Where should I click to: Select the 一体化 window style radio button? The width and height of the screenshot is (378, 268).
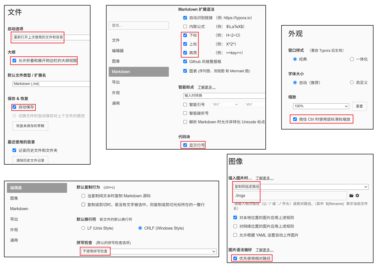[x=352, y=59]
